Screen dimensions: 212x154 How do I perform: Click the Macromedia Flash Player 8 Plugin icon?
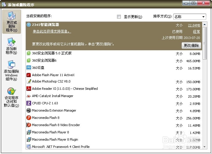[29, 139]
